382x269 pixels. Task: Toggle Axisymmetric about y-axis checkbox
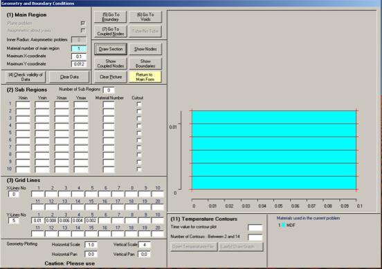pyautogui.click(x=83, y=30)
